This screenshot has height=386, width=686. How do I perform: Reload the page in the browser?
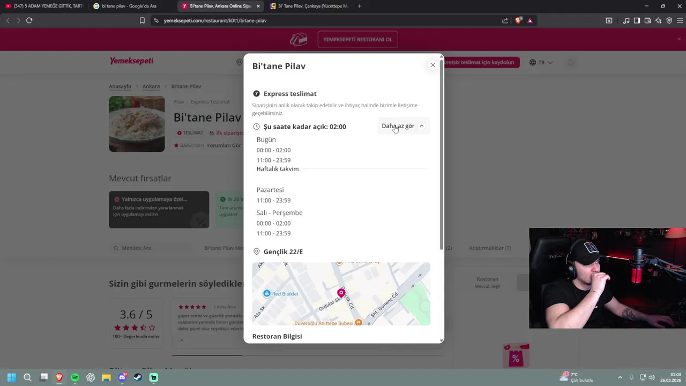coord(29,20)
